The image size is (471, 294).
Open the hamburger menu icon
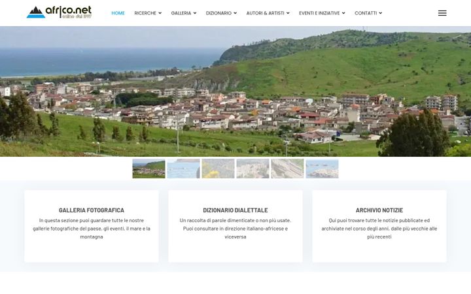pyautogui.click(x=442, y=13)
